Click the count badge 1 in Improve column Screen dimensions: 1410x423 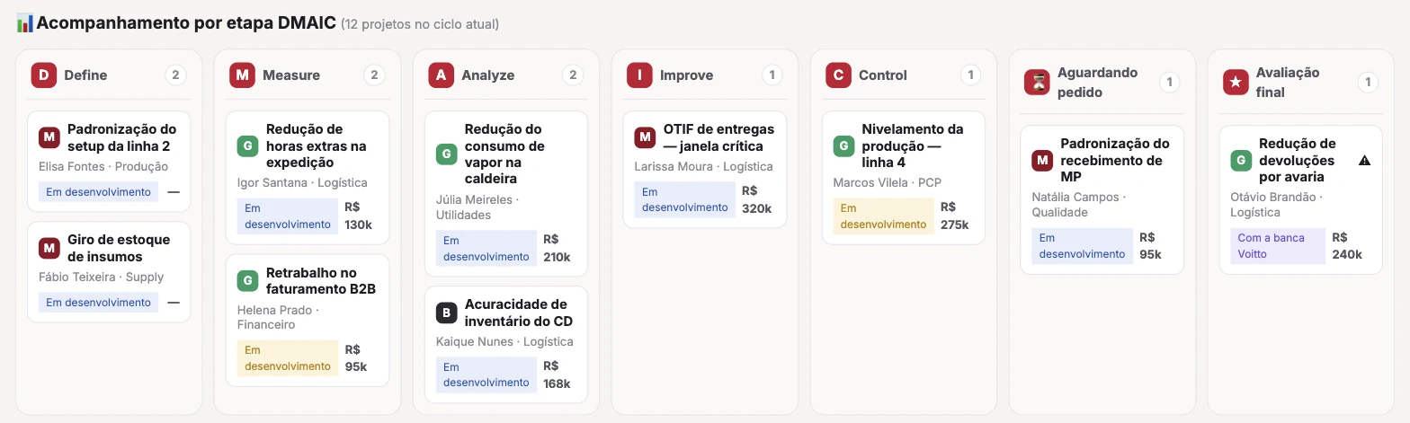point(772,75)
